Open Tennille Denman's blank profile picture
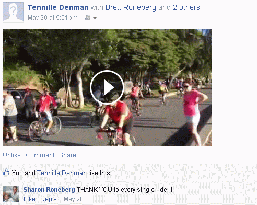This screenshot has height=205, width=257. click(x=13, y=13)
